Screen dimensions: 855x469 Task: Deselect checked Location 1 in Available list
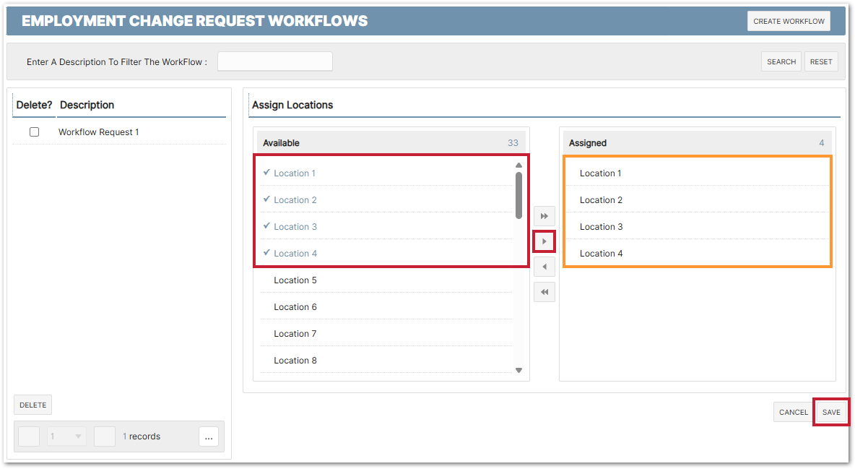[x=295, y=173]
